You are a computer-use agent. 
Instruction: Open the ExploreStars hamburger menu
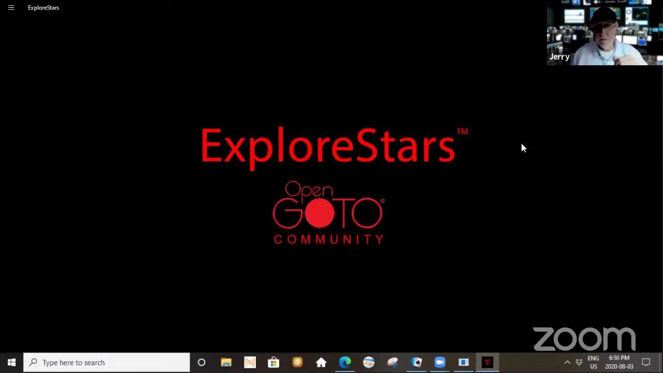coord(11,8)
